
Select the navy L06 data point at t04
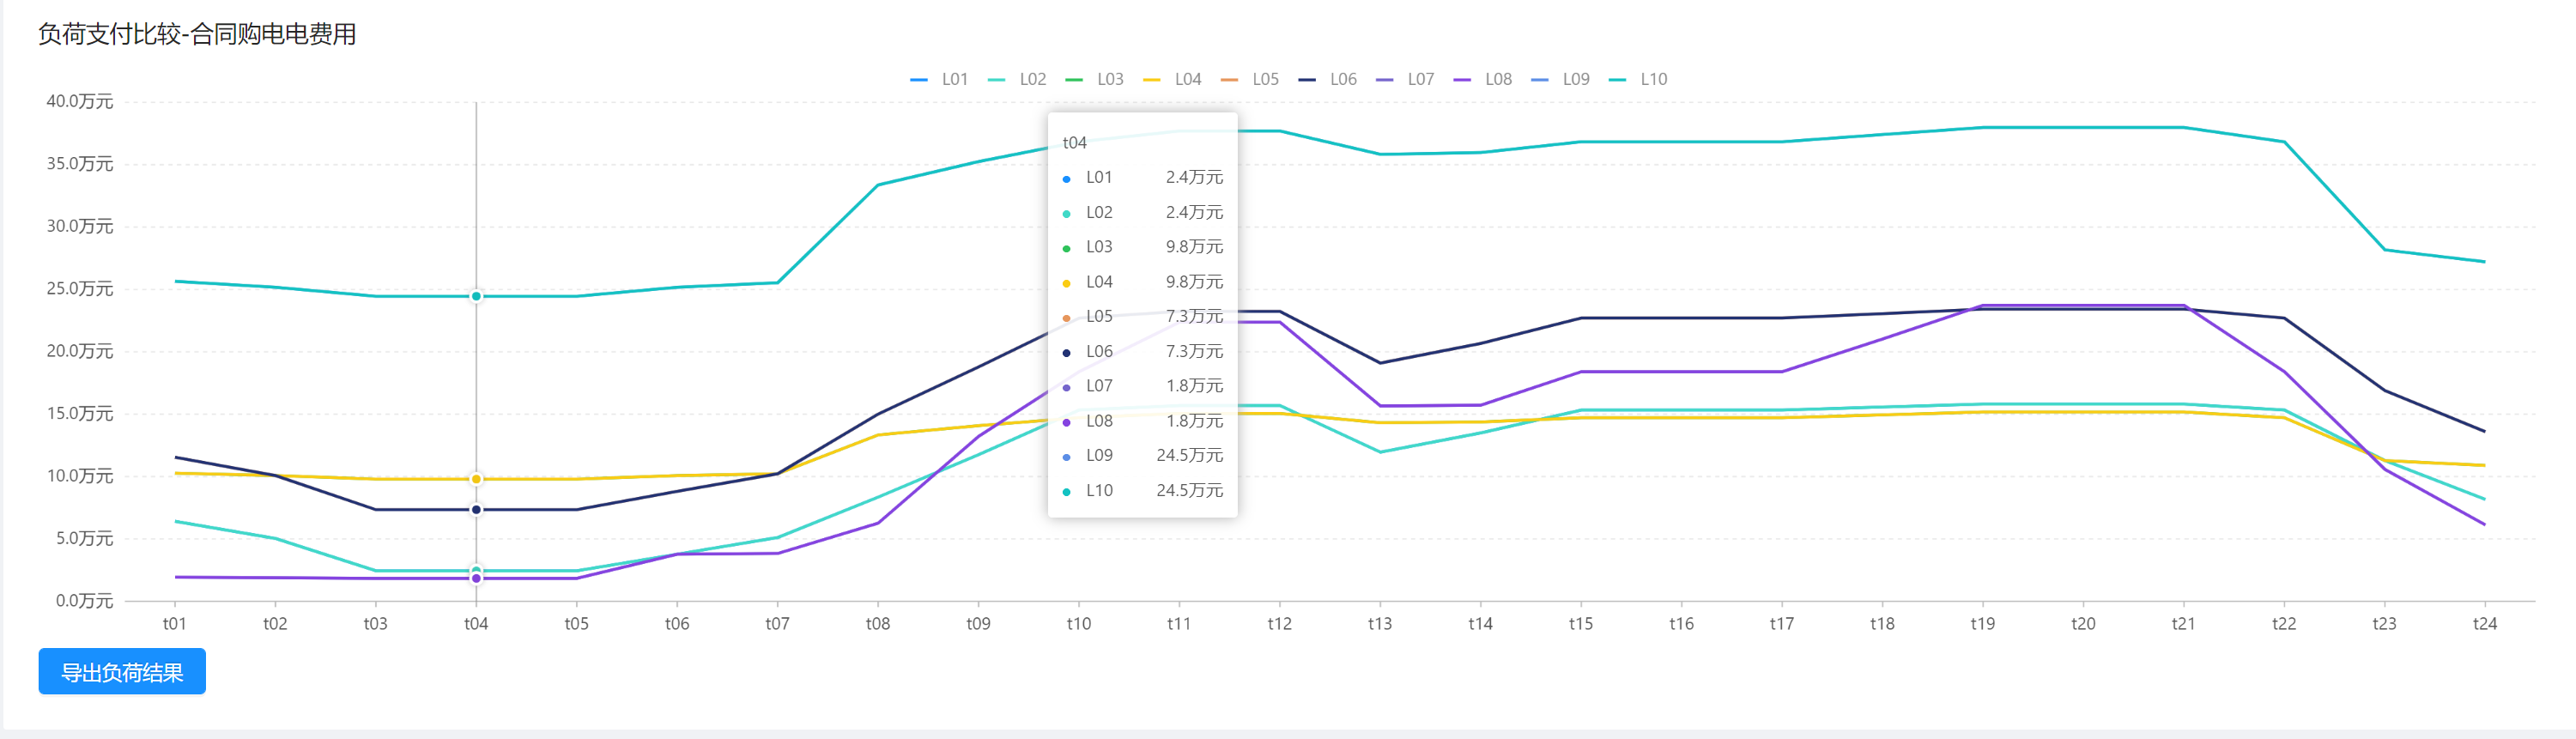(x=476, y=510)
